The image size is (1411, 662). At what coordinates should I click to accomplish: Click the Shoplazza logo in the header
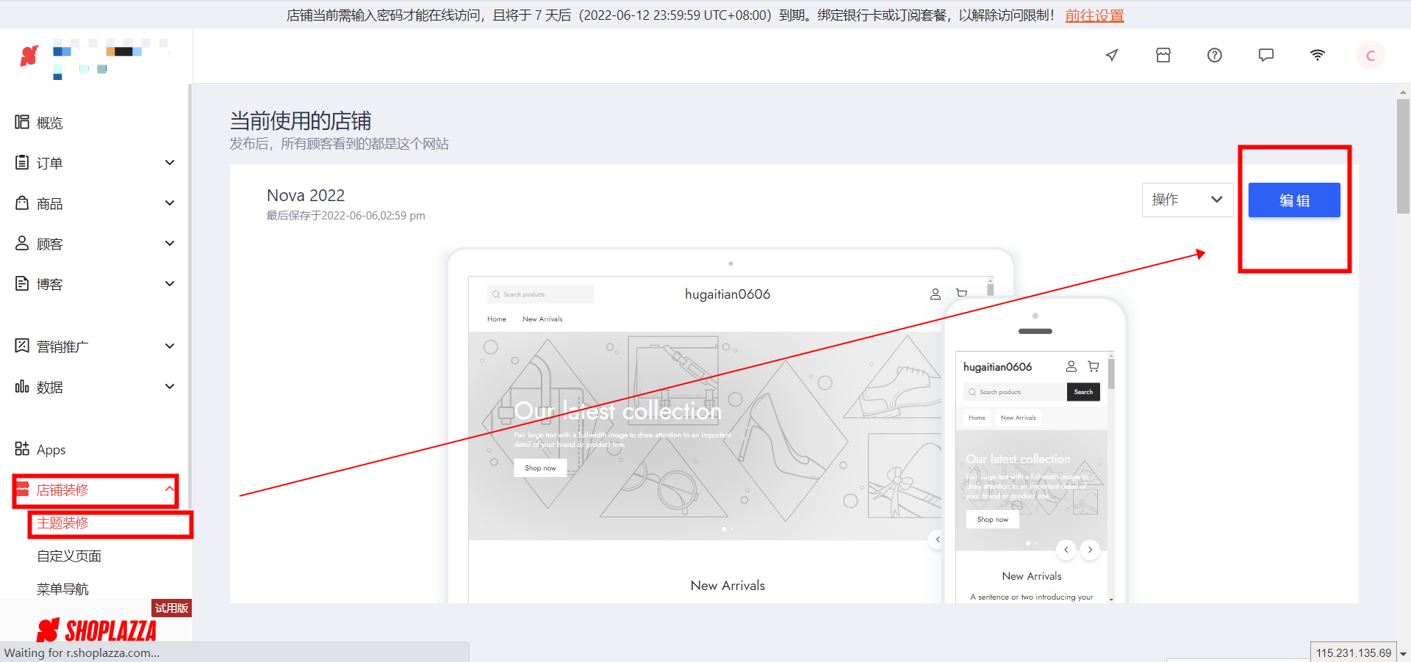pyautogui.click(x=29, y=55)
